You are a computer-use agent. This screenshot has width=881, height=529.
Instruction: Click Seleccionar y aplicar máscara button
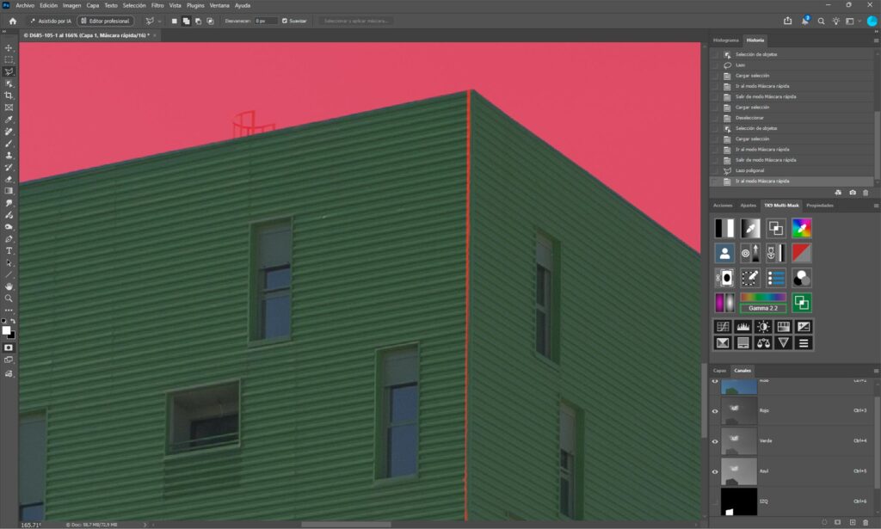(356, 22)
